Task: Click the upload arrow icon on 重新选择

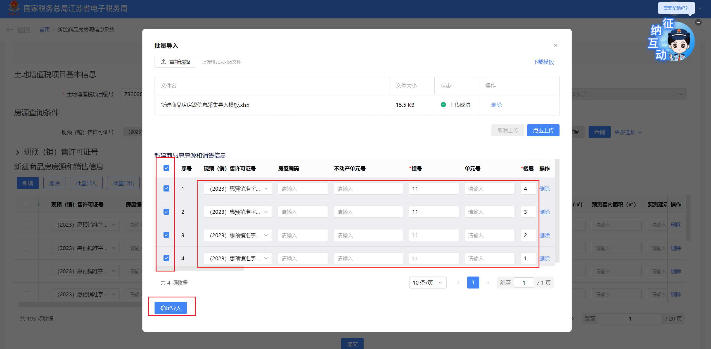Action: [x=163, y=62]
